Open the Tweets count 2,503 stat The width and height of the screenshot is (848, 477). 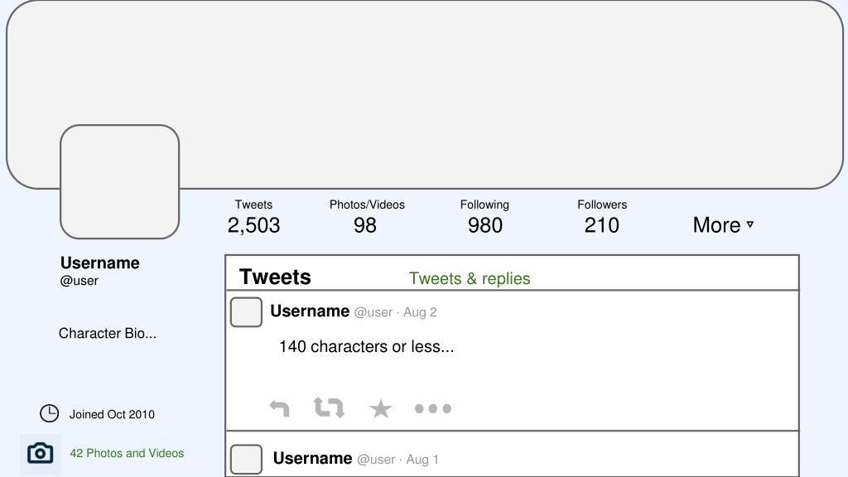tap(253, 218)
